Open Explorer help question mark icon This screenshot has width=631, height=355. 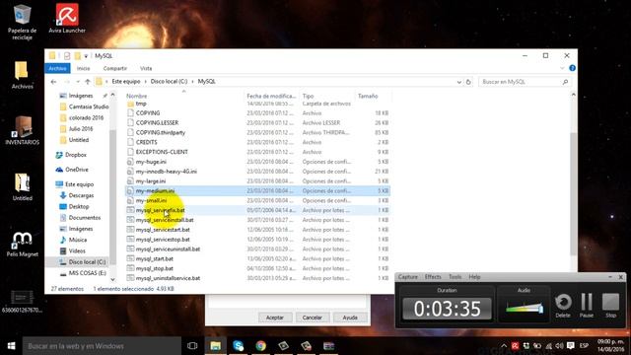pyautogui.click(x=572, y=68)
